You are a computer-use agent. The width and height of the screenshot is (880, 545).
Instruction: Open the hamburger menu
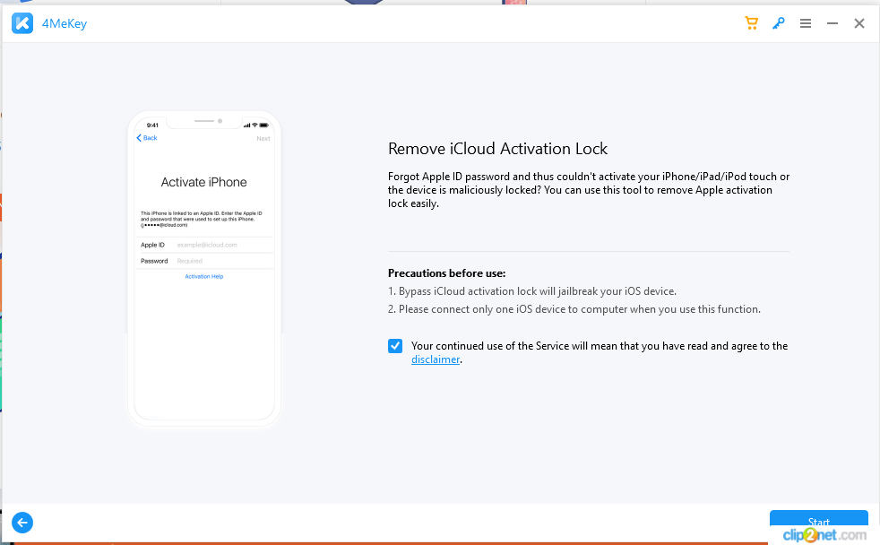click(806, 23)
